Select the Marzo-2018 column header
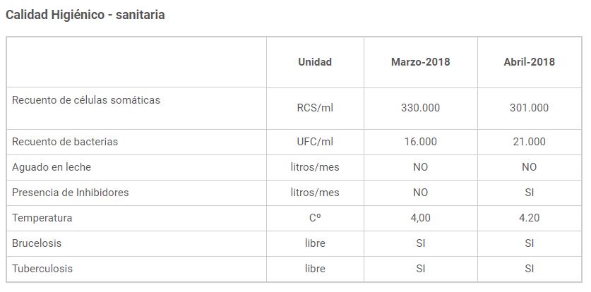591x292 pixels. tap(420, 62)
